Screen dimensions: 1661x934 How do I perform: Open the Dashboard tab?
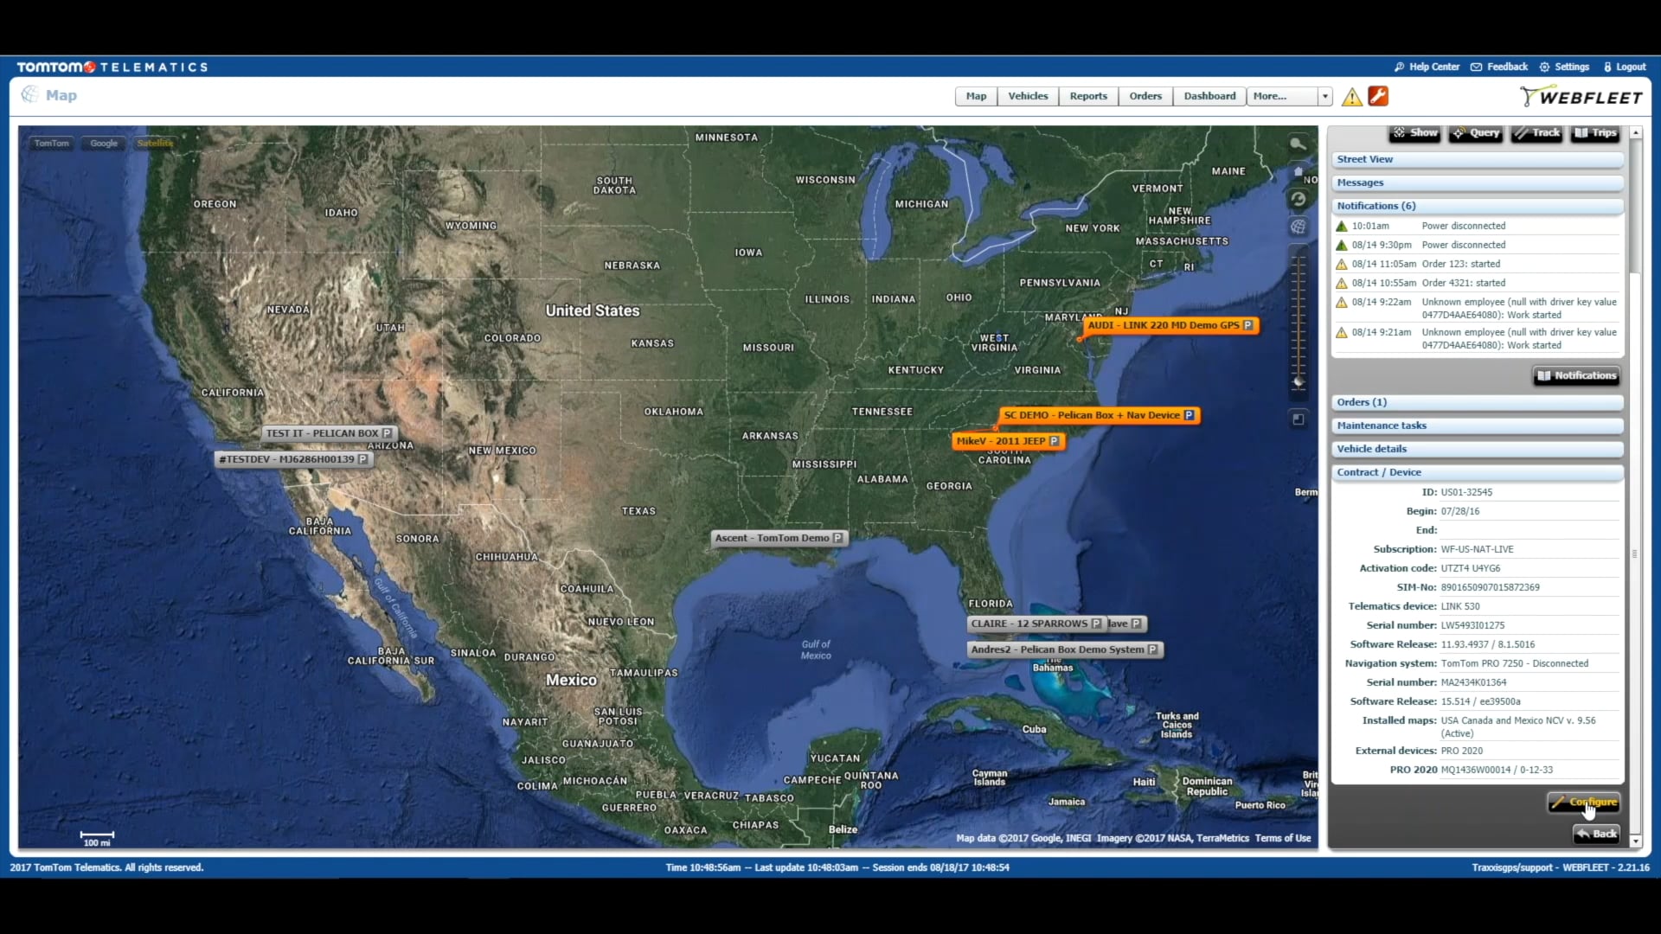1209,96
